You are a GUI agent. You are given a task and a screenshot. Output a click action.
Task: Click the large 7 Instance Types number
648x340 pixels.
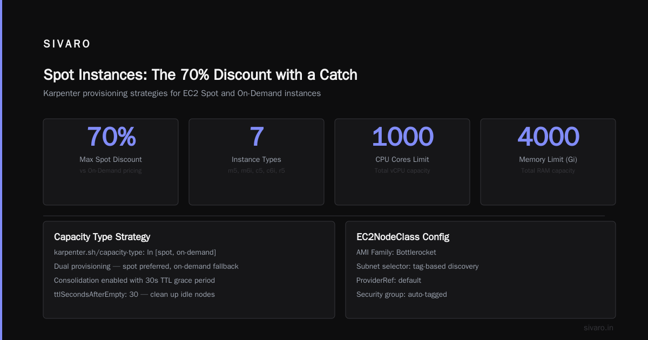pyautogui.click(x=256, y=137)
